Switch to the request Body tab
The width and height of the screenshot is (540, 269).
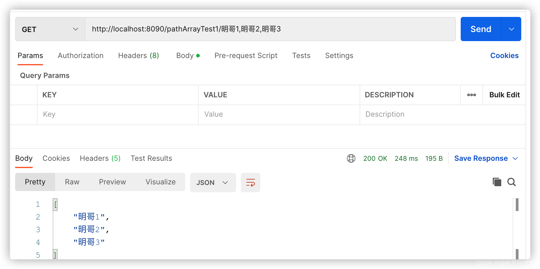(x=188, y=56)
